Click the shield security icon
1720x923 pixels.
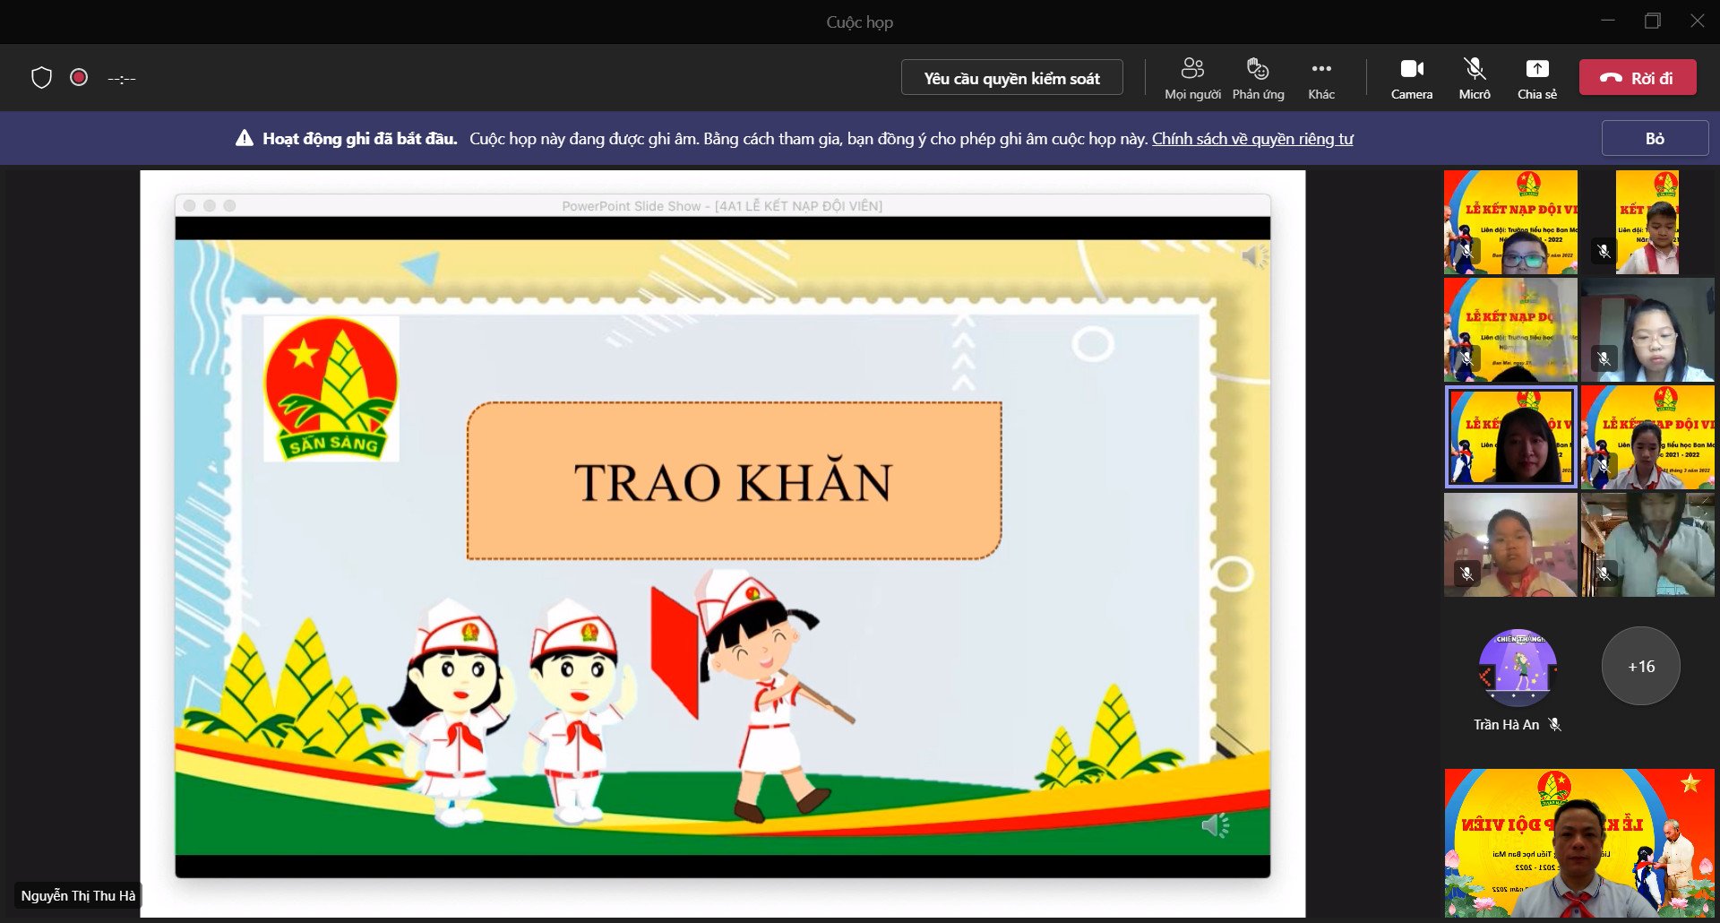(41, 78)
